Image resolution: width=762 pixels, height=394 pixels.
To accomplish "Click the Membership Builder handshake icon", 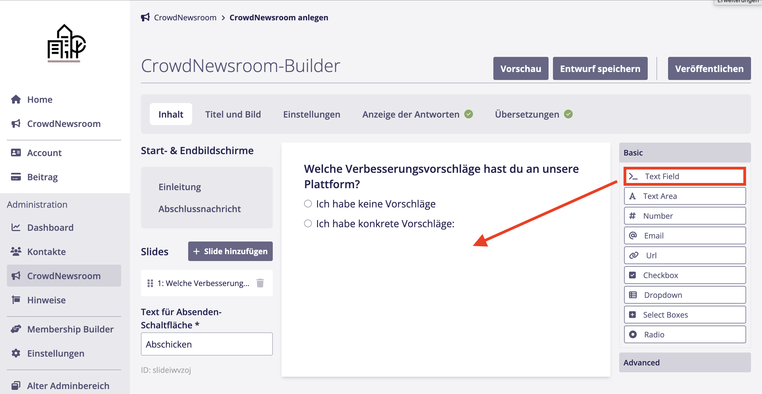I will pyautogui.click(x=16, y=329).
